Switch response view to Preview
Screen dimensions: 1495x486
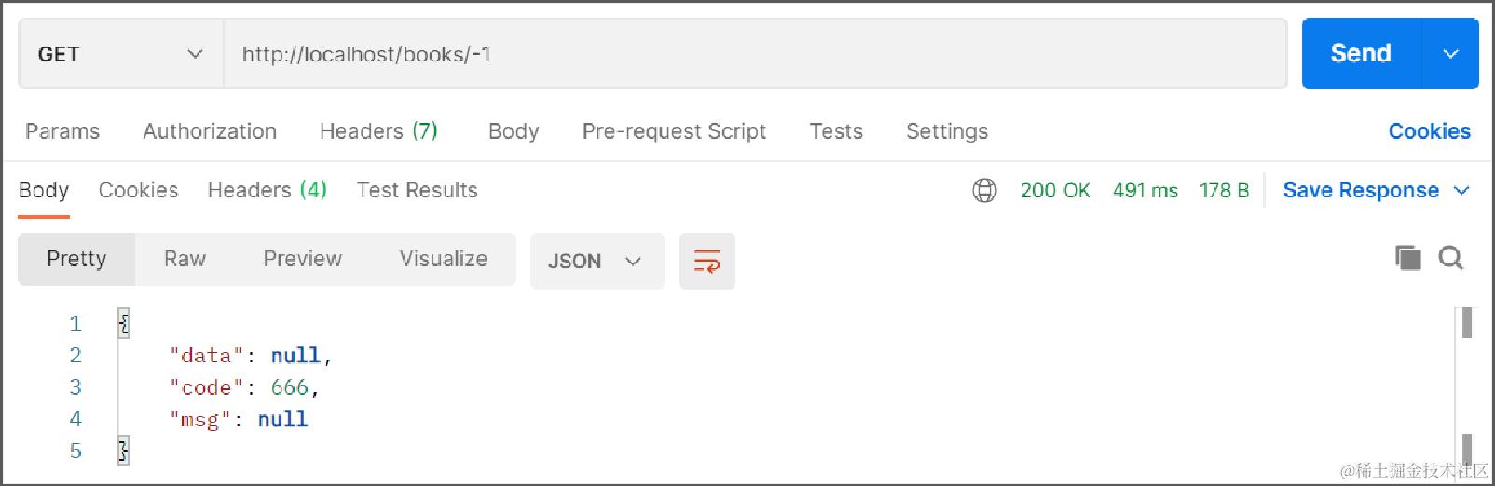click(302, 259)
